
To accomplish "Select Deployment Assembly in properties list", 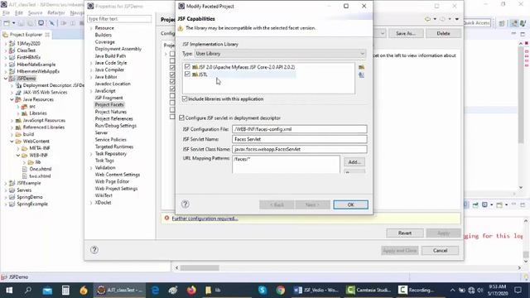I will pyautogui.click(x=118, y=49).
